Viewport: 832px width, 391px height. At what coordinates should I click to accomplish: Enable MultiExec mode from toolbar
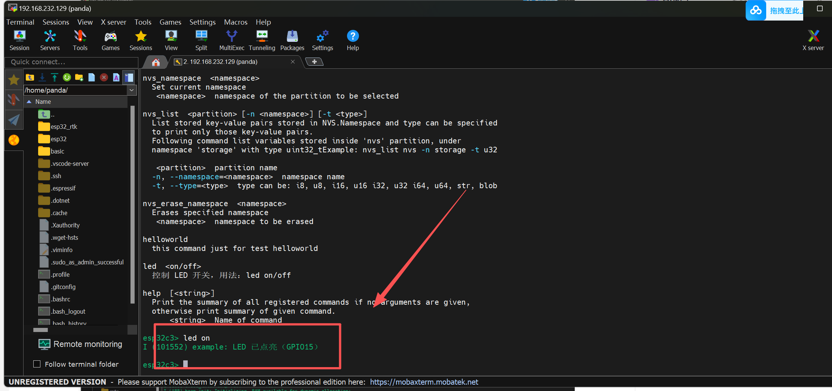(x=231, y=40)
